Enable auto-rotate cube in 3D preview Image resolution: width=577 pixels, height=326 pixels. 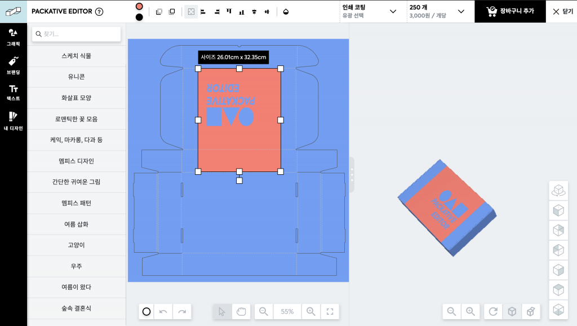(x=558, y=191)
